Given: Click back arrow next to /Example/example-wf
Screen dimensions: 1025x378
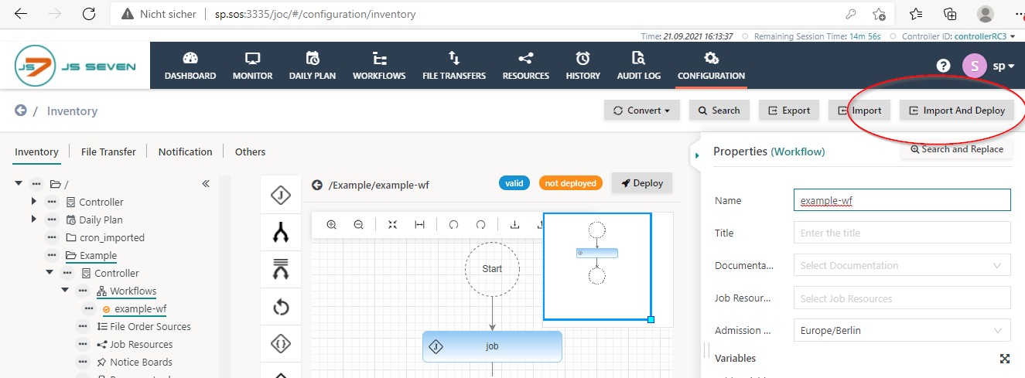Looking at the screenshot, I should (x=317, y=185).
